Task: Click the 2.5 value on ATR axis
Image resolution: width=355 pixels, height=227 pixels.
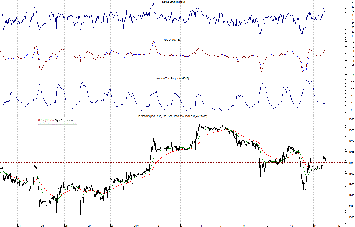Action: tap(352, 82)
